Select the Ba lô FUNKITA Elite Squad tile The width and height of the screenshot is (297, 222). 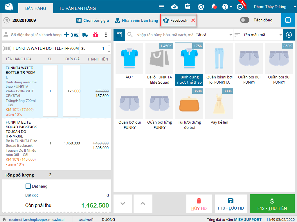(159, 64)
